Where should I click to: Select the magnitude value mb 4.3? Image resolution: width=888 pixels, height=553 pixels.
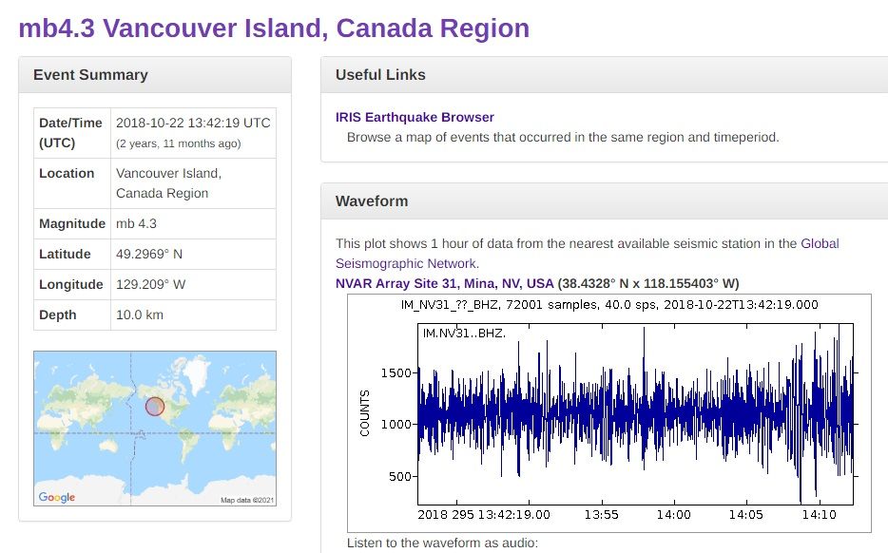(x=137, y=223)
